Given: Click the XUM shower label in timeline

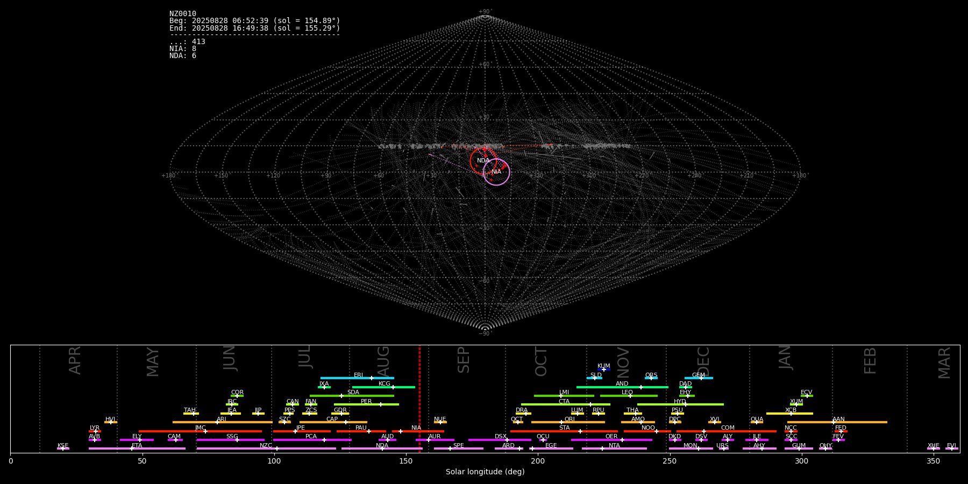Looking at the screenshot, I should pyautogui.click(x=796, y=402).
